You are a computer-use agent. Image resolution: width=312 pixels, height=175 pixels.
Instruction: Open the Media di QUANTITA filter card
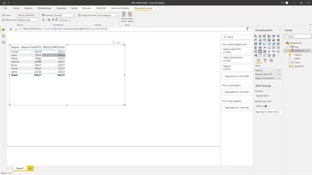[237, 51]
